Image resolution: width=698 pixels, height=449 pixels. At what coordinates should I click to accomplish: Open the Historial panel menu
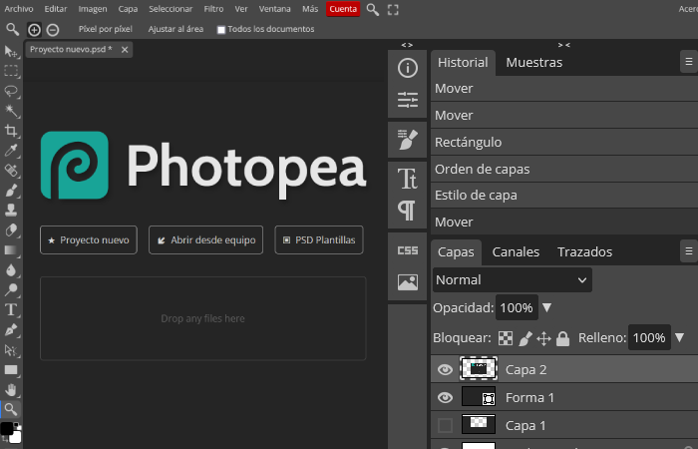689,62
